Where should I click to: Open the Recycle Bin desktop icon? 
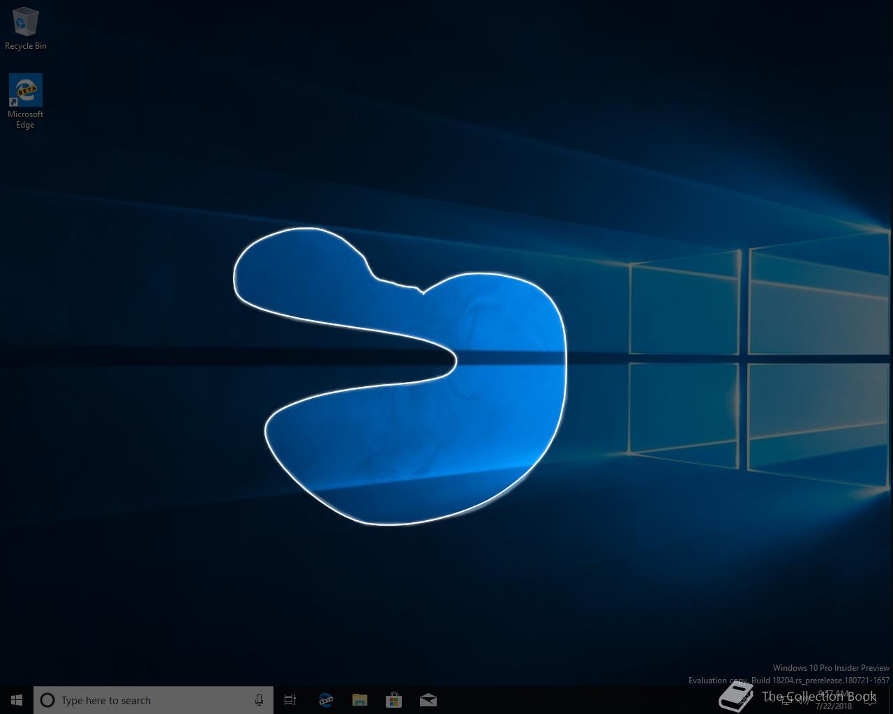(26, 28)
